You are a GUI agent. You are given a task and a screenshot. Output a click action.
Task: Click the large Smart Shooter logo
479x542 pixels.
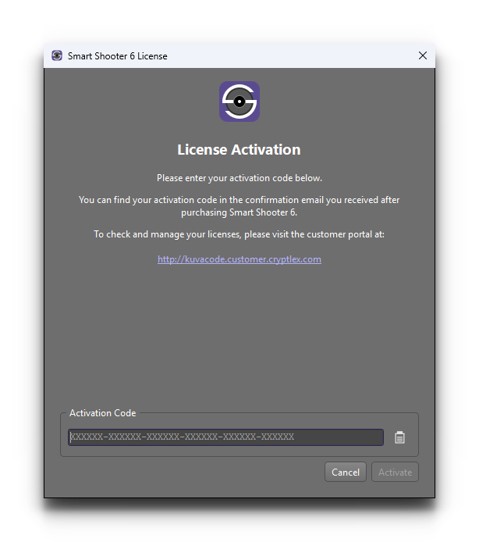(x=239, y=102)
